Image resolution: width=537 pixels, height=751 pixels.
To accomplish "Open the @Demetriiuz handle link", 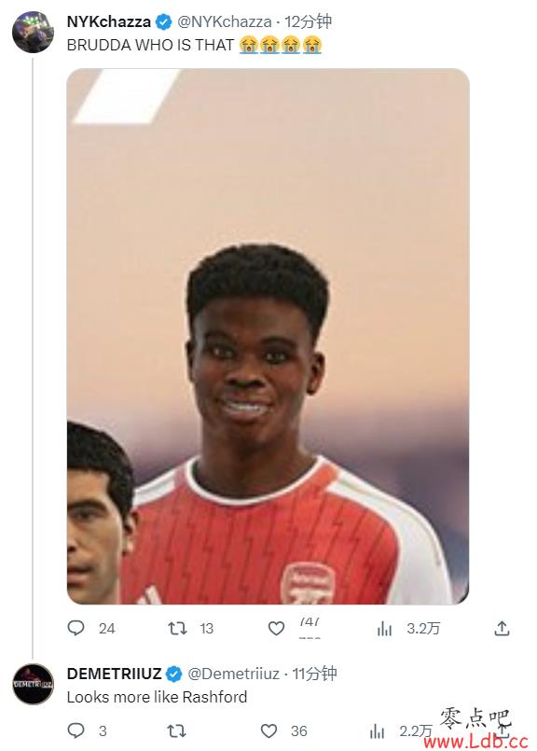I will pyautogui.click(x=234, y=674).
